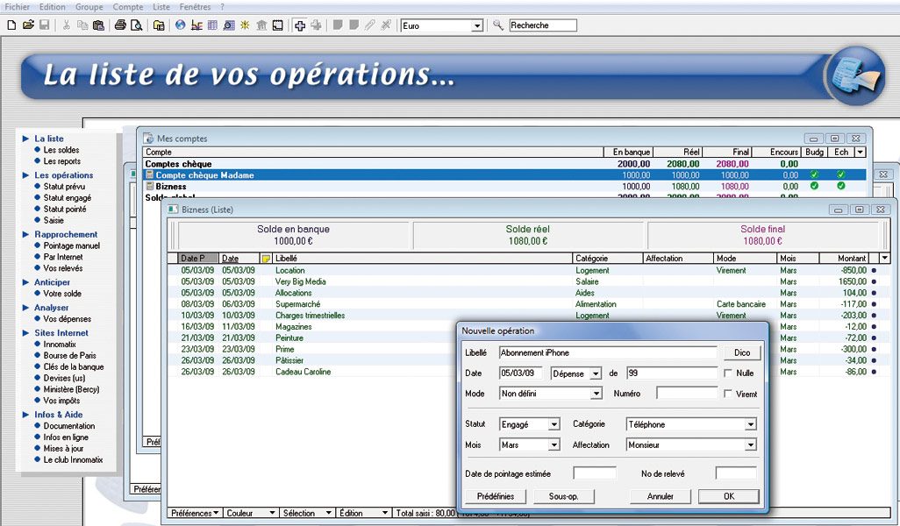
Task: Click the bank building toolbar icon
Action: coord(261,25)
